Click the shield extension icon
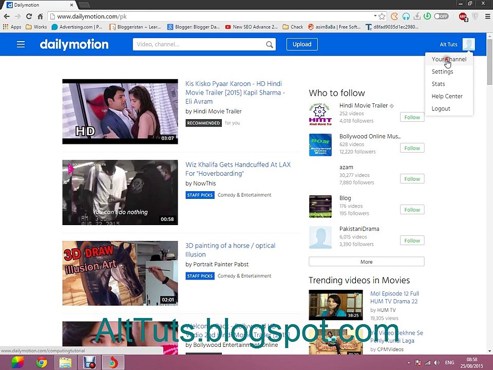Image resolution: width=493 pixels, height=370 pixels. click(475, 16)
